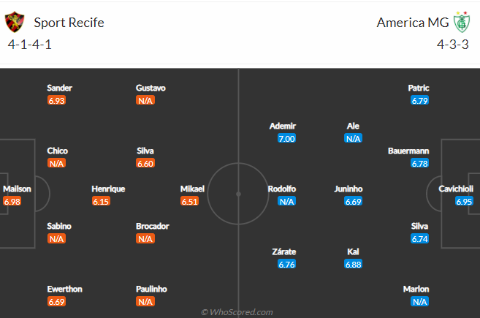
Task: Click player name Mikael
Action: (x=192, y=189)
